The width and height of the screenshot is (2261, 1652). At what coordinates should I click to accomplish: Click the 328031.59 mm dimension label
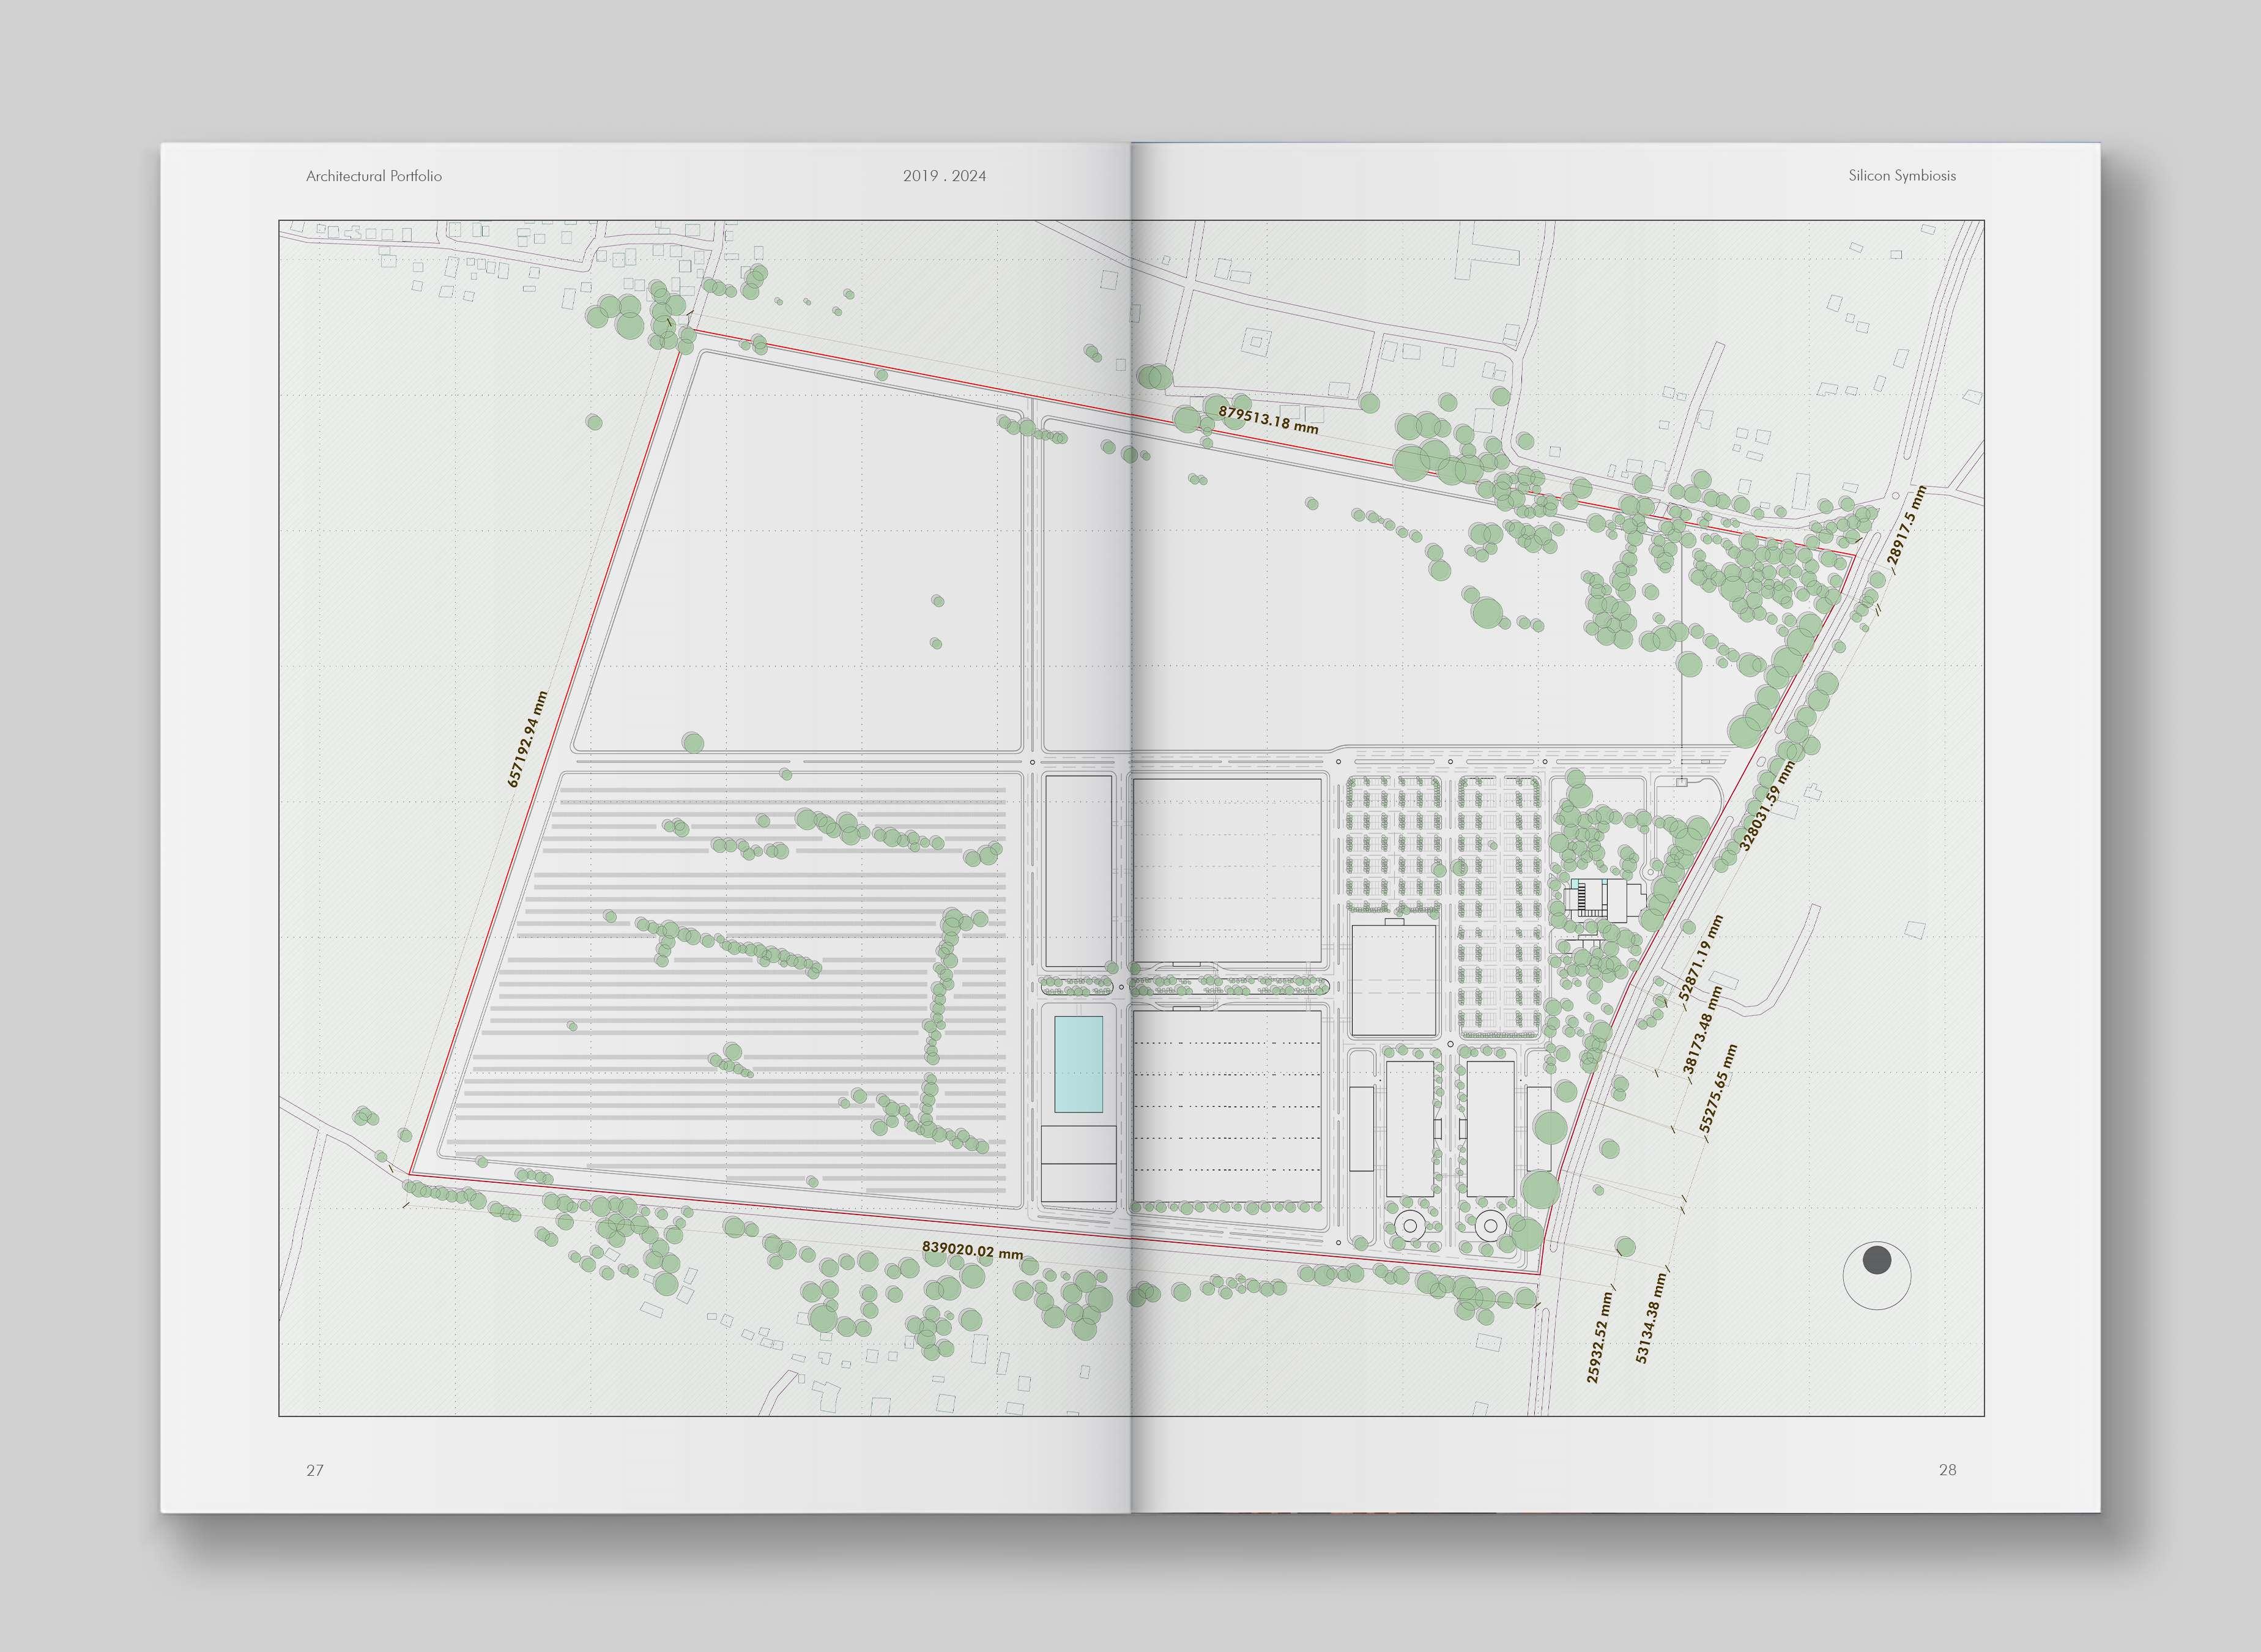[1766, 806]
